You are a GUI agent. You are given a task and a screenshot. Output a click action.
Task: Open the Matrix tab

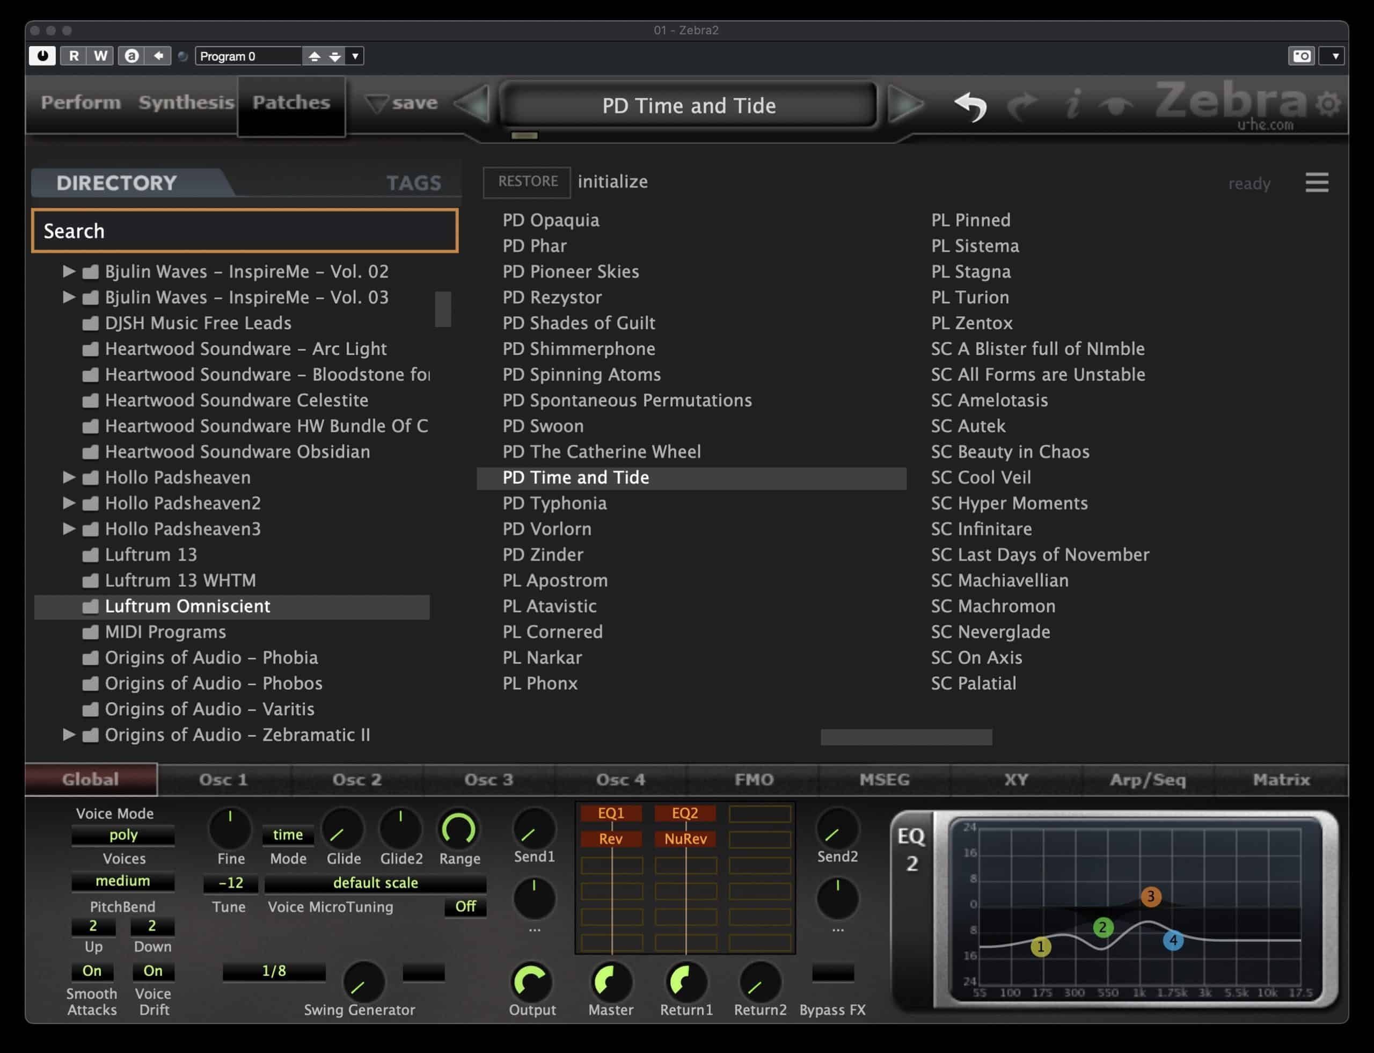click(x=1281, y=780)
